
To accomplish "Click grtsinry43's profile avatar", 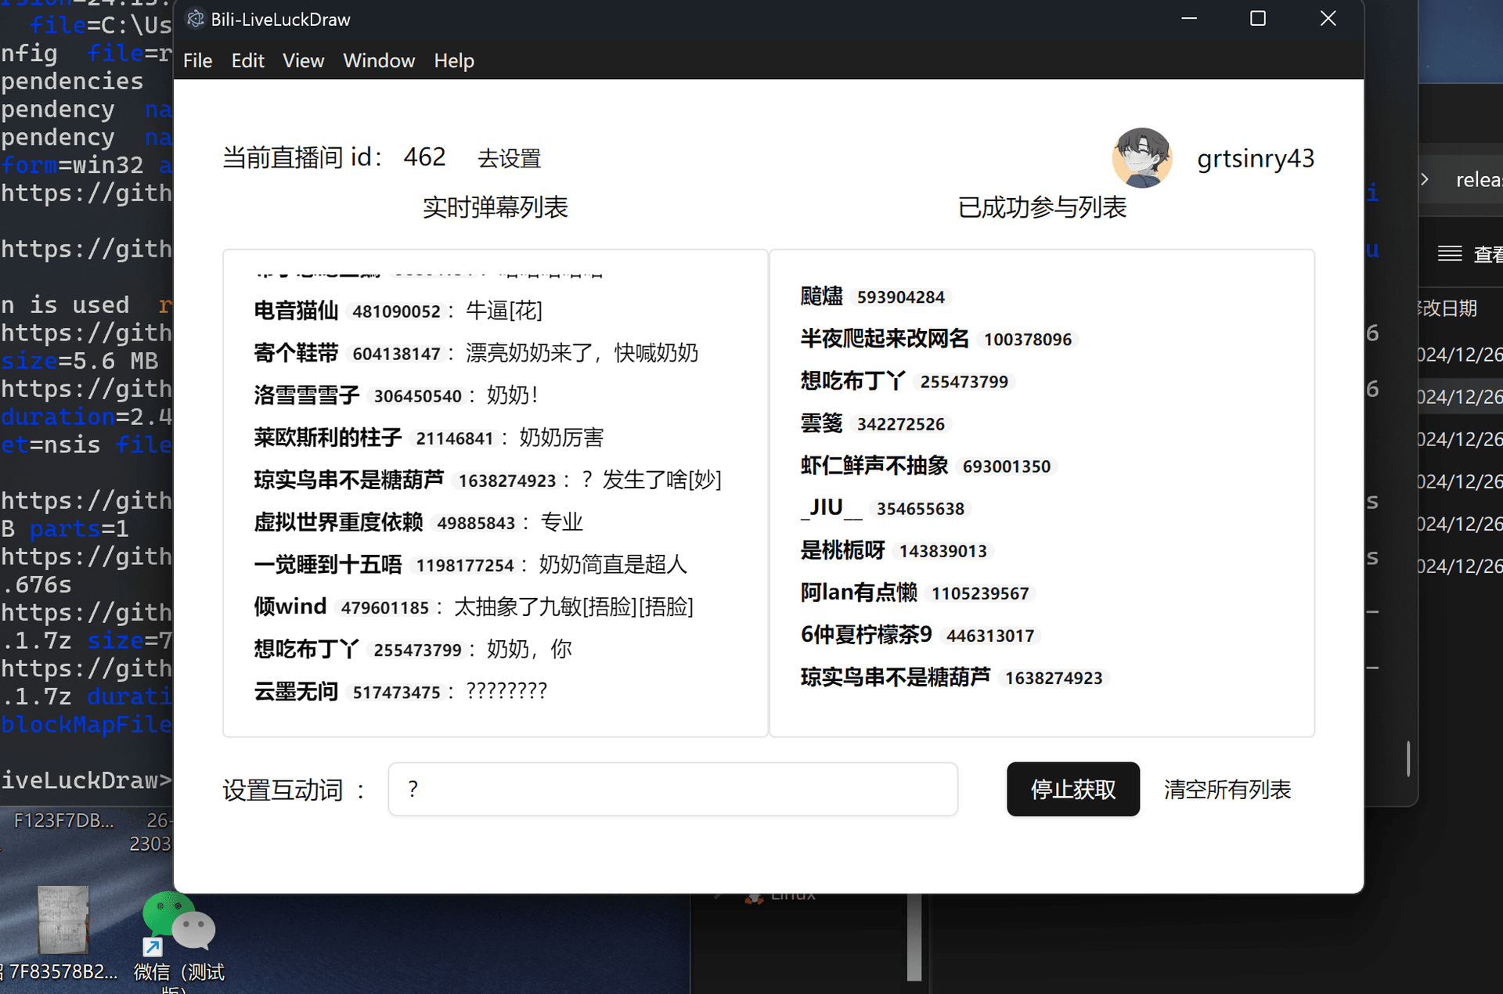I will click(x=1142, y=157).
